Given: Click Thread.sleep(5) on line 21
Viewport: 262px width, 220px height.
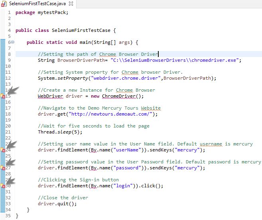Looking at the screenshot, I should (x=59, y=132).
